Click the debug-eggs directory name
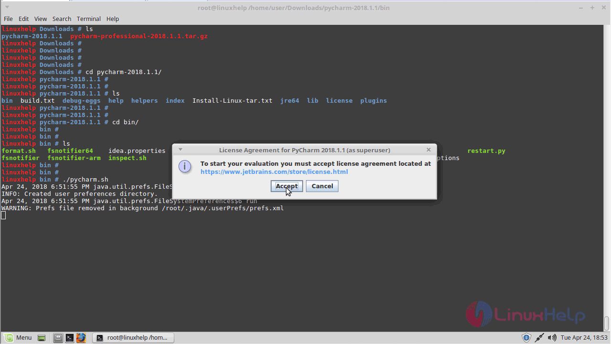 [x=82, y=100]
